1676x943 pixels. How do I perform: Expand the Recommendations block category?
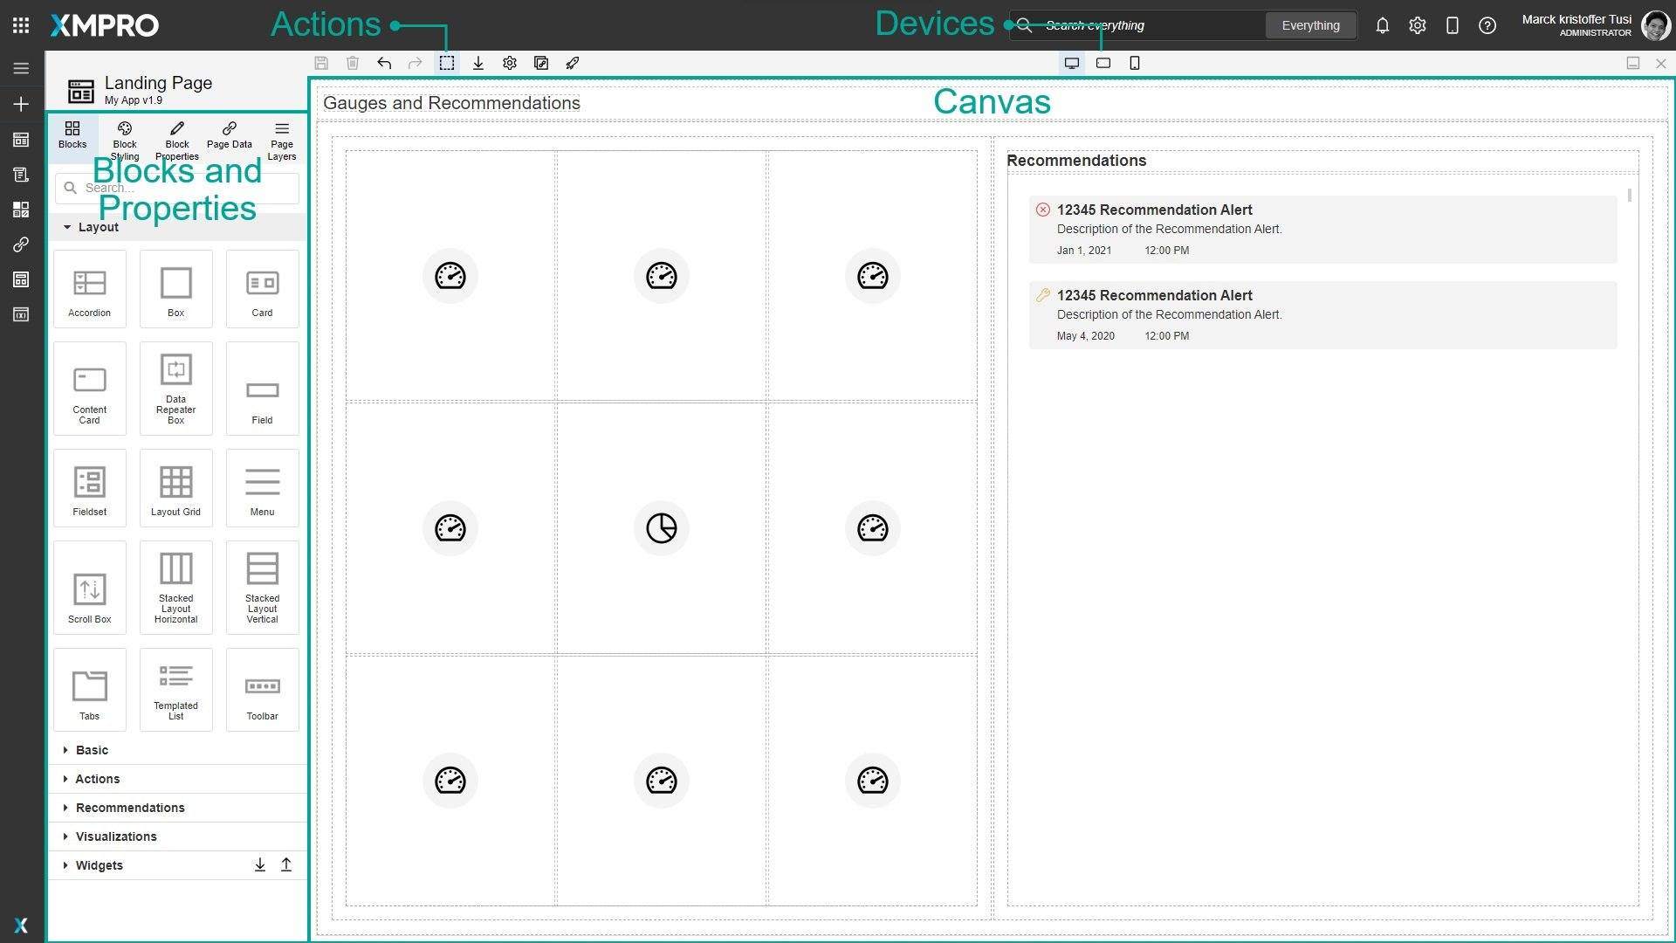click(130, 808)
